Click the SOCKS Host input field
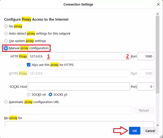 click(x=79, y=86)
